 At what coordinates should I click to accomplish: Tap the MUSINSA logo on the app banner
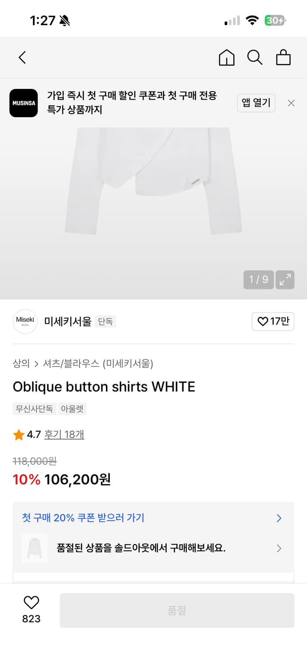point(23,103)
